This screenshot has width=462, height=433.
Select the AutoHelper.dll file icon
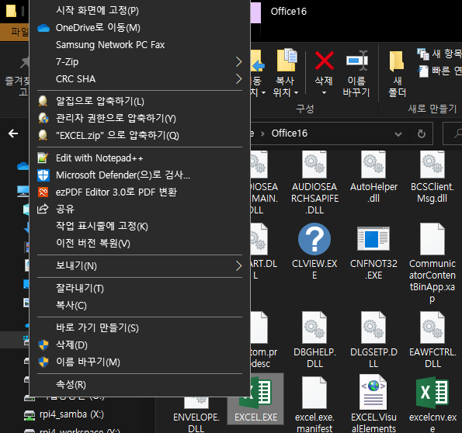pos(373,165)
